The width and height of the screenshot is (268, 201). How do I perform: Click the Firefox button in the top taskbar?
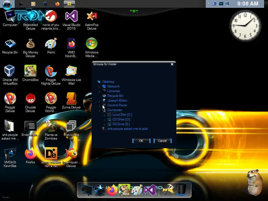(x=57, y=4)
